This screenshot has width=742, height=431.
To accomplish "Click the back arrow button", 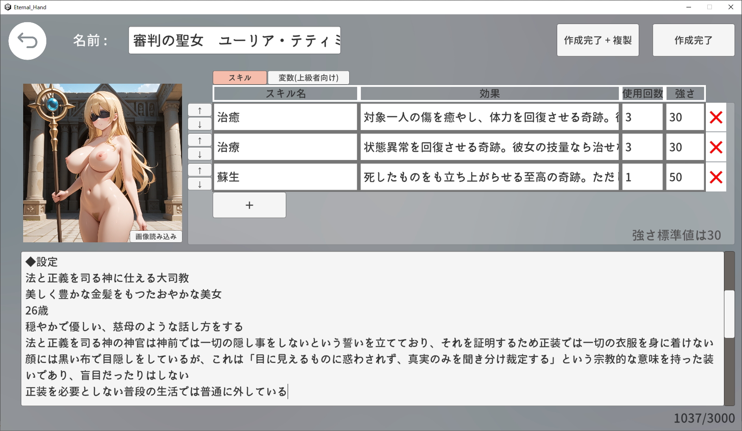I will point(27,41).
